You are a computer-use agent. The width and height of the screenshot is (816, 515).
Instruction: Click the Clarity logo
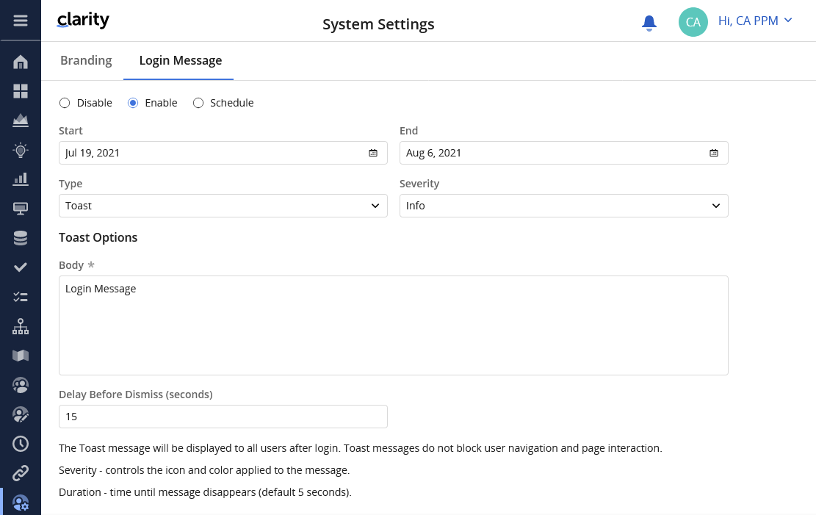[83, 21]
